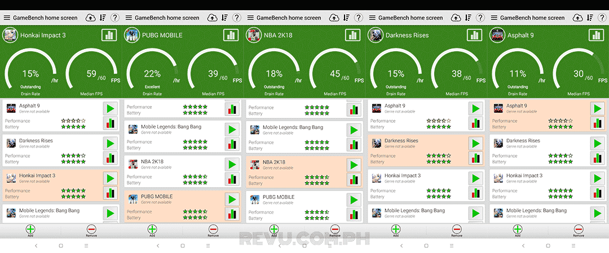Tap Add button on Darkness Rises screen

pyautogui.click(x=396, y=230)
